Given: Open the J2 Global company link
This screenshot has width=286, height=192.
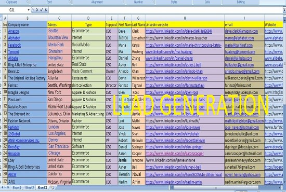Looking at the screenshot, I should point(14,134).
